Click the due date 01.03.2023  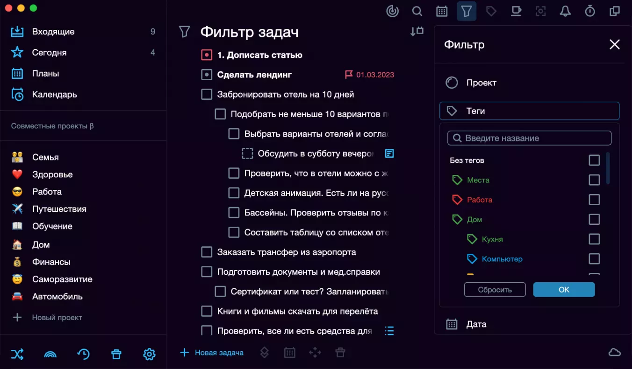[375, 75]
